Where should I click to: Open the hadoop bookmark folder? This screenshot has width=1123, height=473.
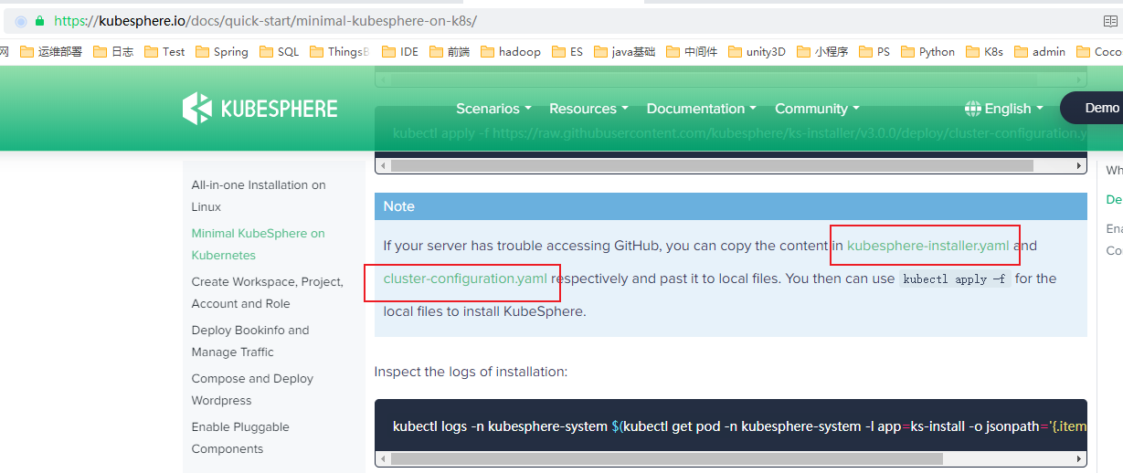510,52
